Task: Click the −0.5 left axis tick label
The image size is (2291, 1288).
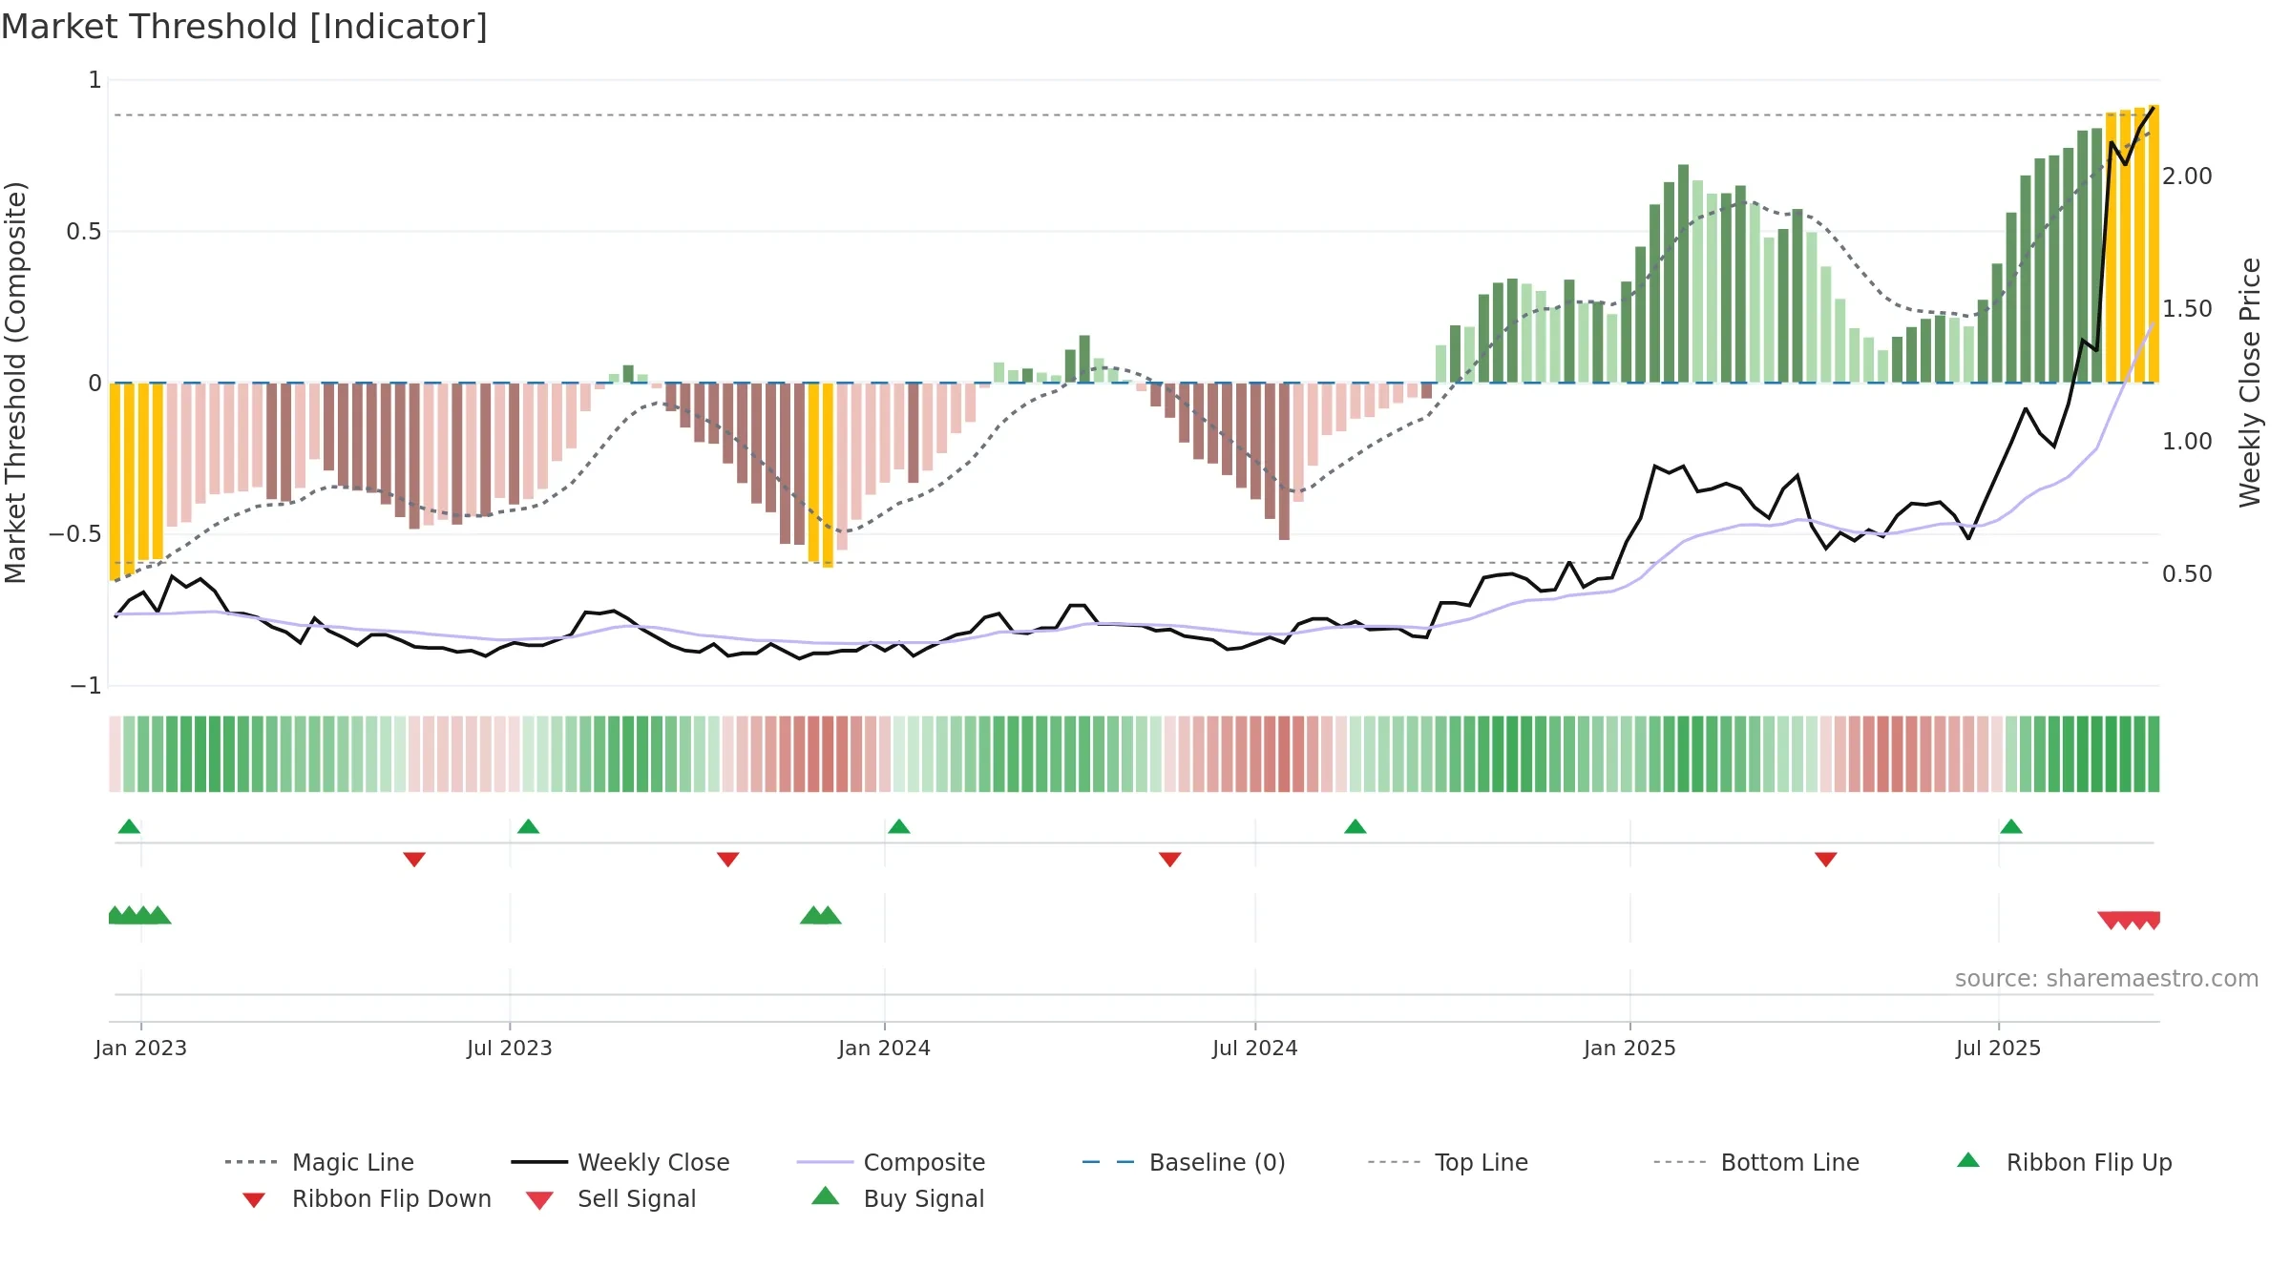Action: (x=75, y=534)
